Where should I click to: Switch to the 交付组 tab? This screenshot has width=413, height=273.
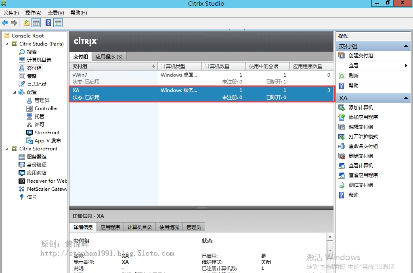click(81, 56)
